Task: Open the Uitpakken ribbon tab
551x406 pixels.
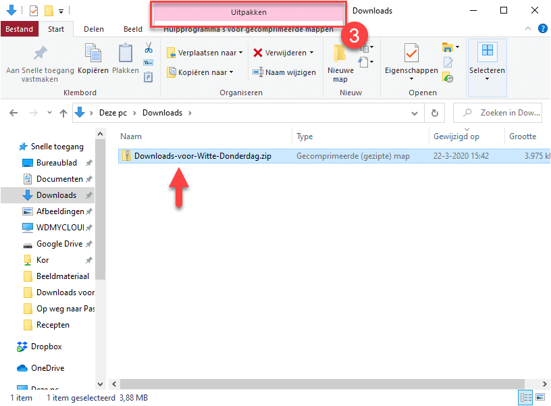Action: point(248,12)
